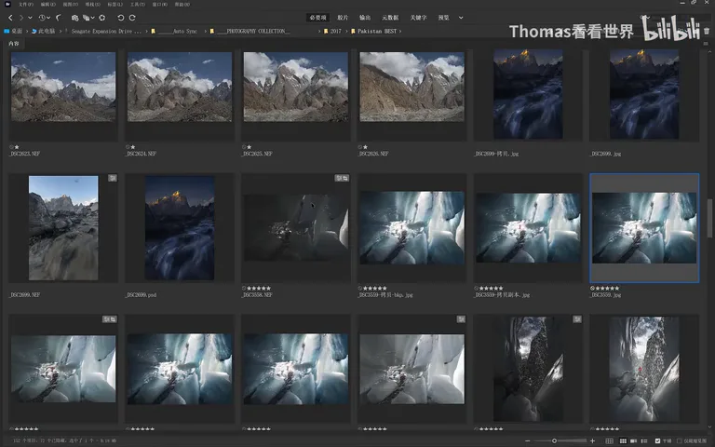Click the content pane vertical scrollbar
Viewport: 715px width, 447px height.
709,218
